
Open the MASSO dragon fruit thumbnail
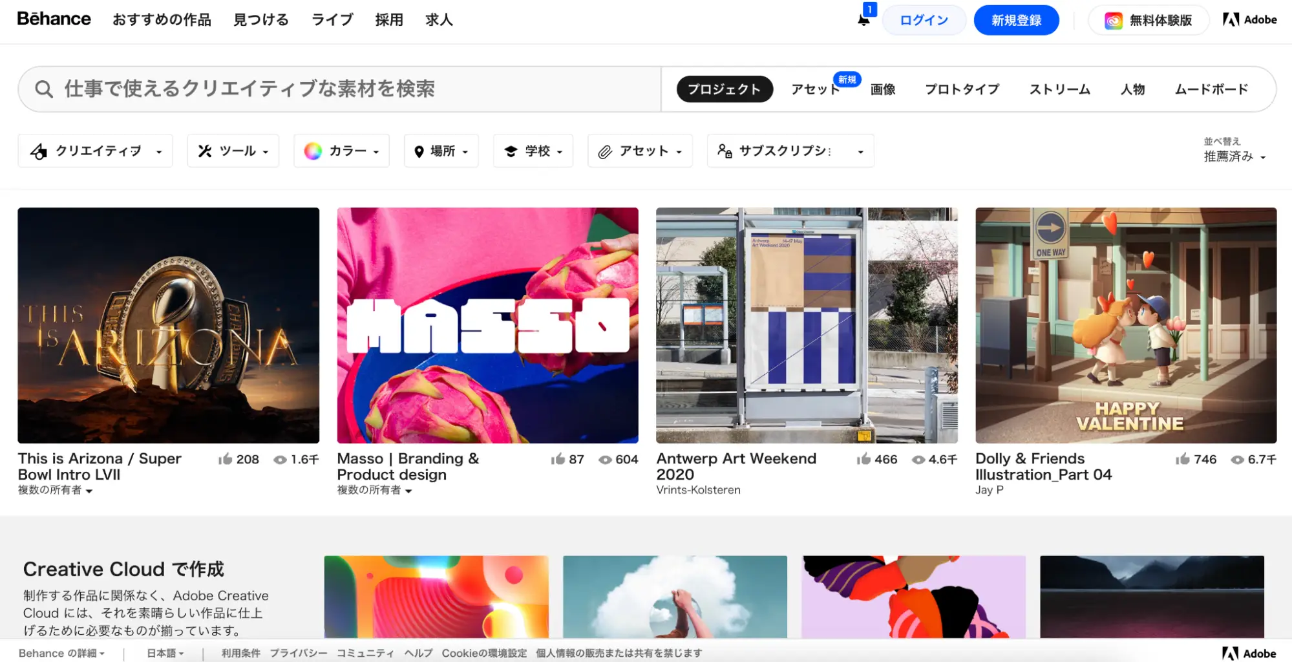[x=488, y=325]
